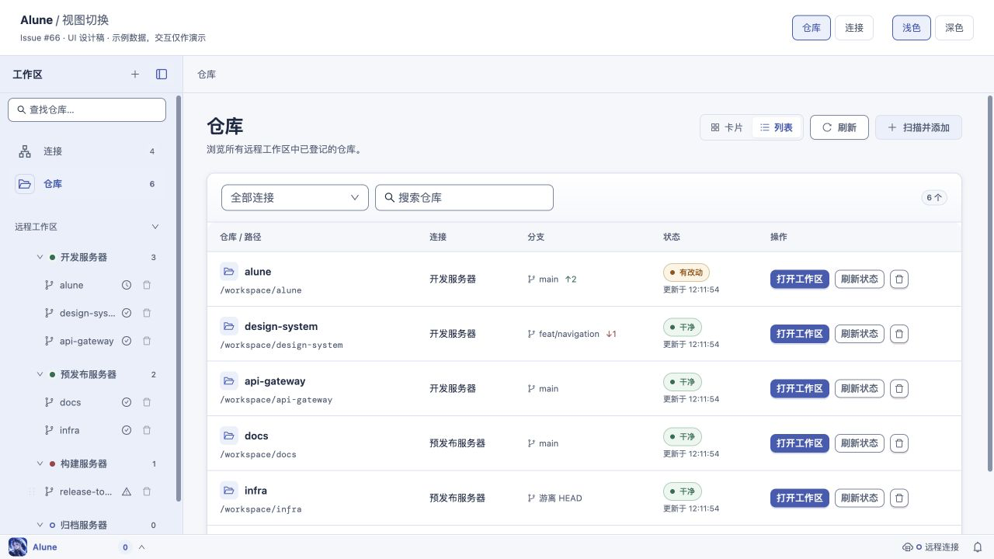Add a new workspace with plus icon
Screen dimensions: 994x559
(135, 75)
